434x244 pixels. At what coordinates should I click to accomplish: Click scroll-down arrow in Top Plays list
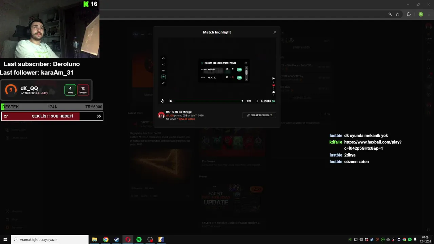click(246, 80)
